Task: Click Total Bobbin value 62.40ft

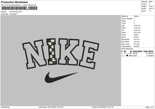Action: click(x=136, y=46)
